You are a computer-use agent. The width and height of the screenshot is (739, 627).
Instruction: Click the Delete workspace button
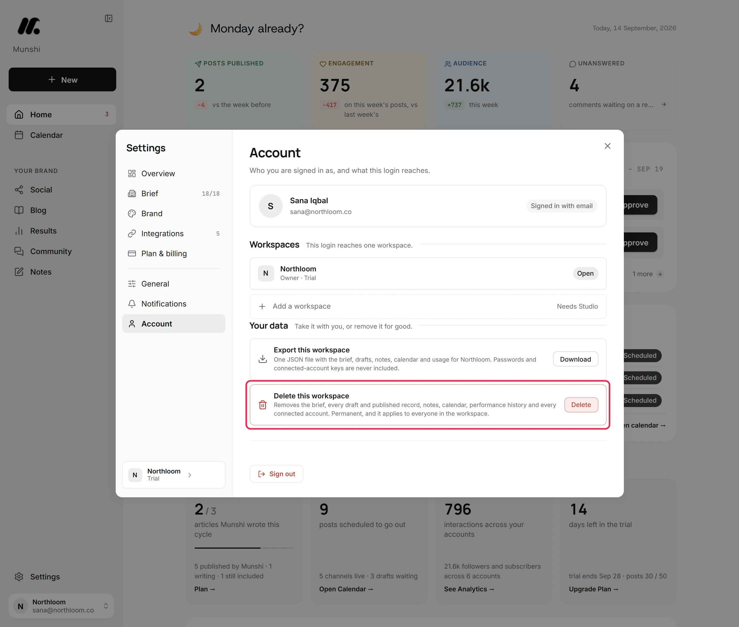(581, 405)
